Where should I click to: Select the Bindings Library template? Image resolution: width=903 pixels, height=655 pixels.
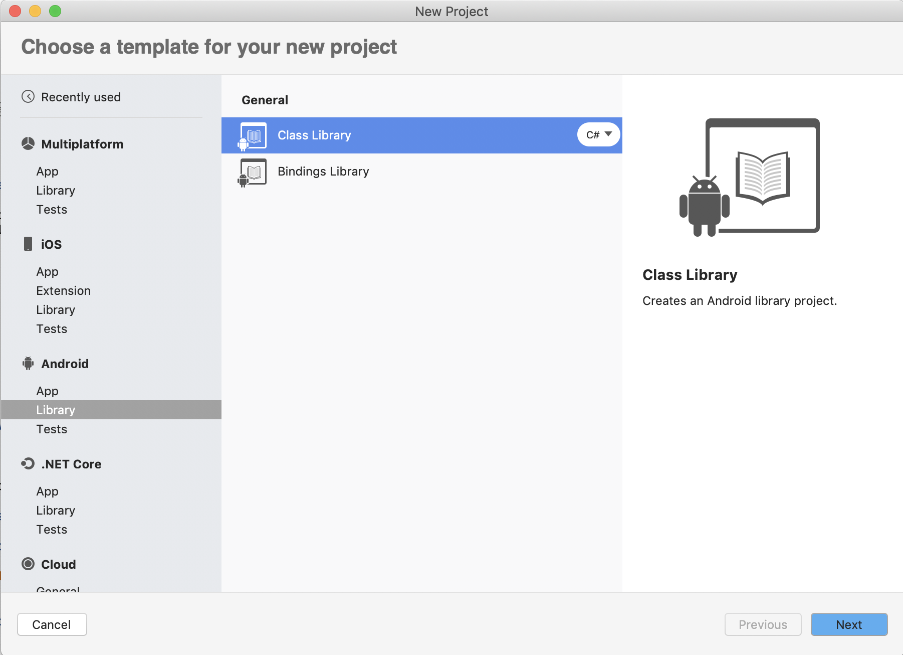tap(422, 172)
